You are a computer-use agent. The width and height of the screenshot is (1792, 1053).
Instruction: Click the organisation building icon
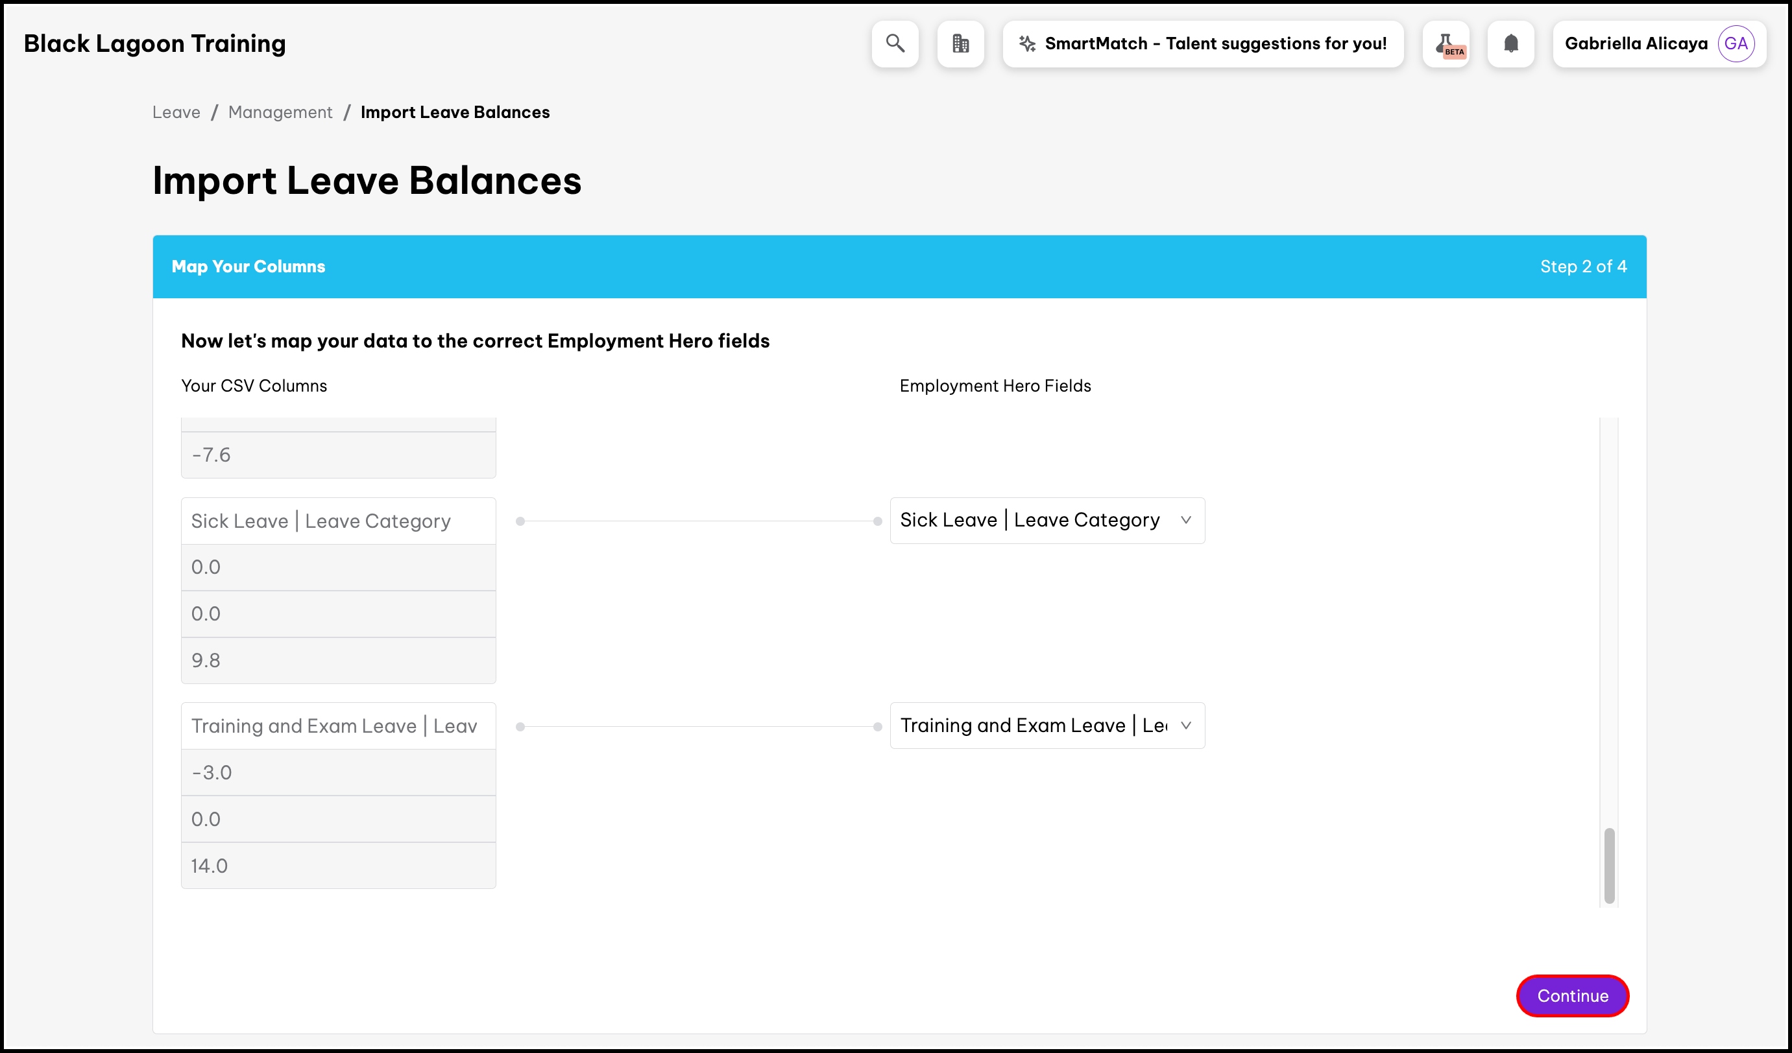(960, 44)
